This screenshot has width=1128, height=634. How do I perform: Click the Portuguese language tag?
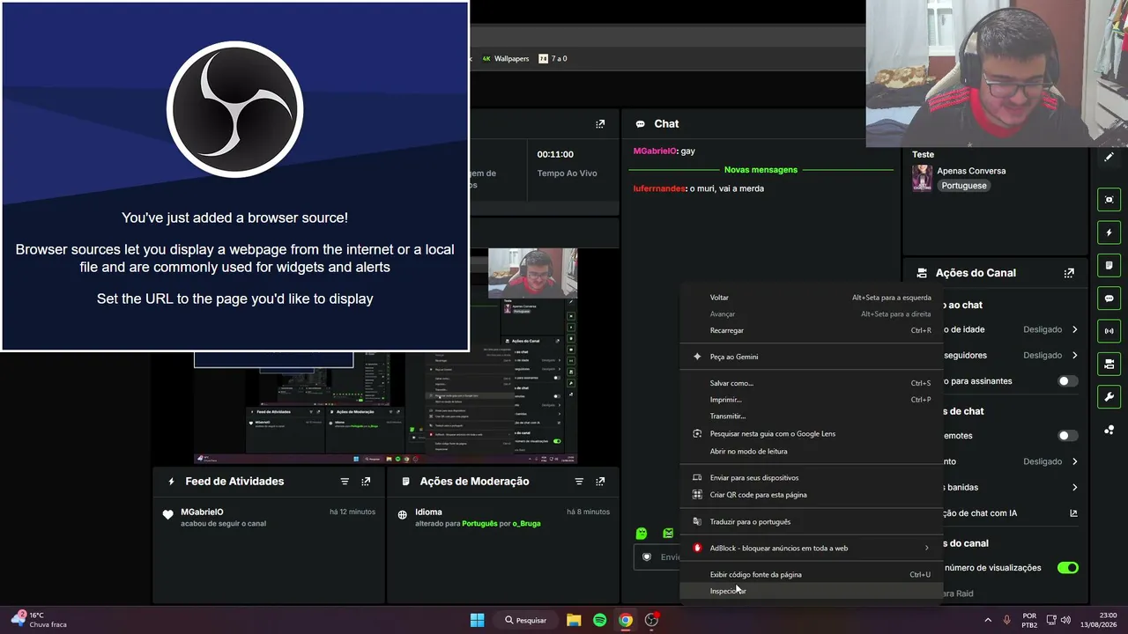(x=964, y=186)
